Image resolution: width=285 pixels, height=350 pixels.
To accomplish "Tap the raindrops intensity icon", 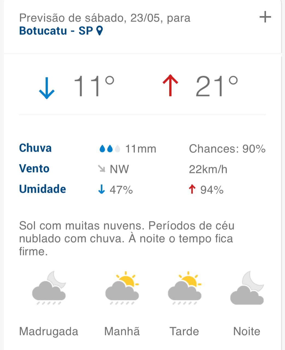I will (110, 149).
